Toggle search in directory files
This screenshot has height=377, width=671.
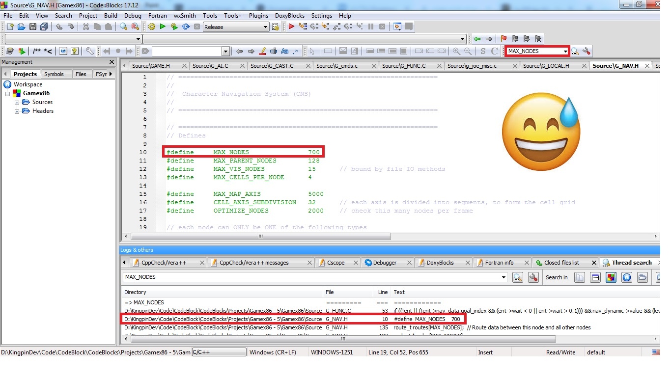pos(643,277)
